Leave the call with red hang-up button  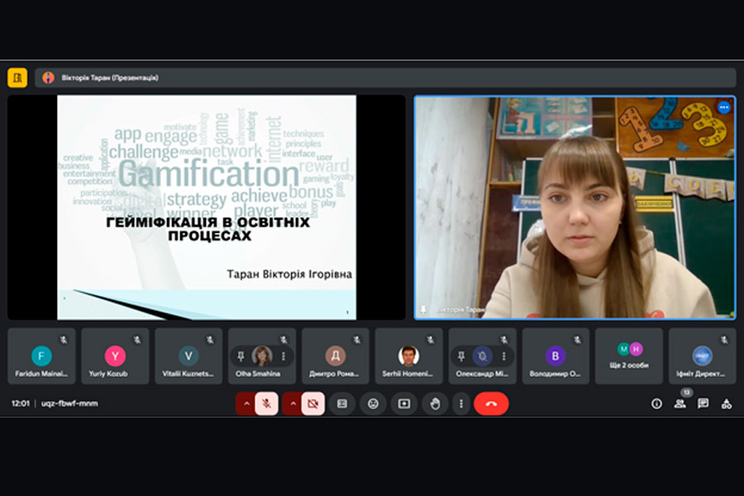[x=491, y=403]
